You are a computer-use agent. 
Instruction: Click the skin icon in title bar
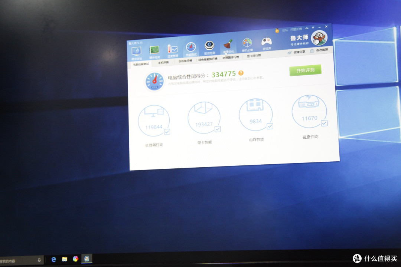(307, 28)
